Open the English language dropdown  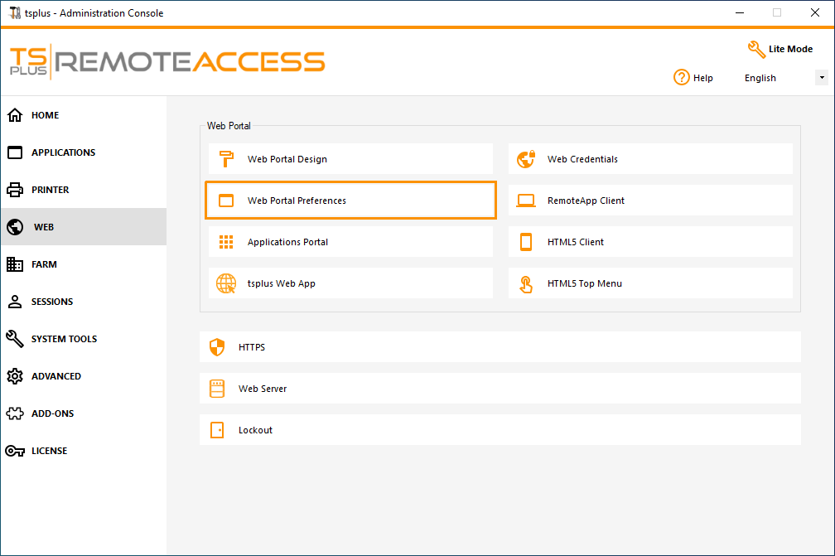[x=821, y=77]
